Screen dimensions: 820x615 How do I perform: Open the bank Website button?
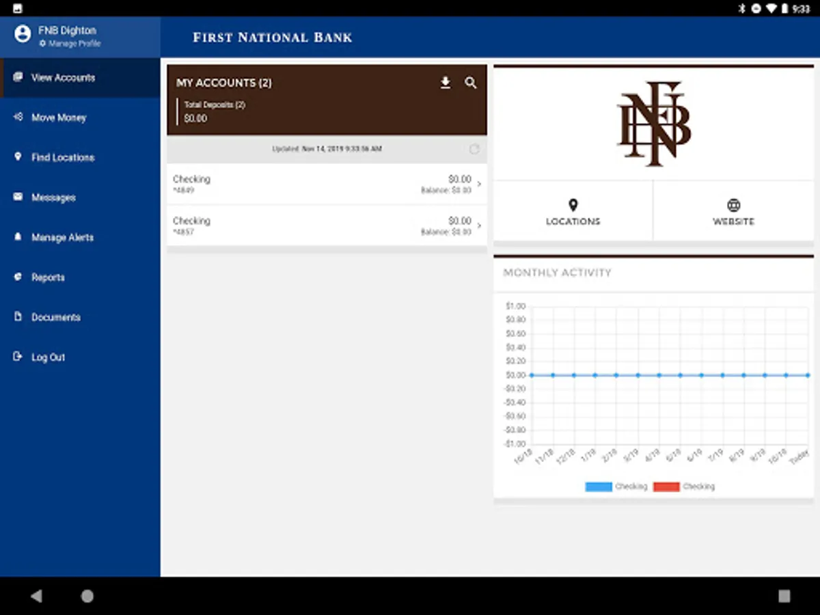pyautogui.click(x=733, y=211)
